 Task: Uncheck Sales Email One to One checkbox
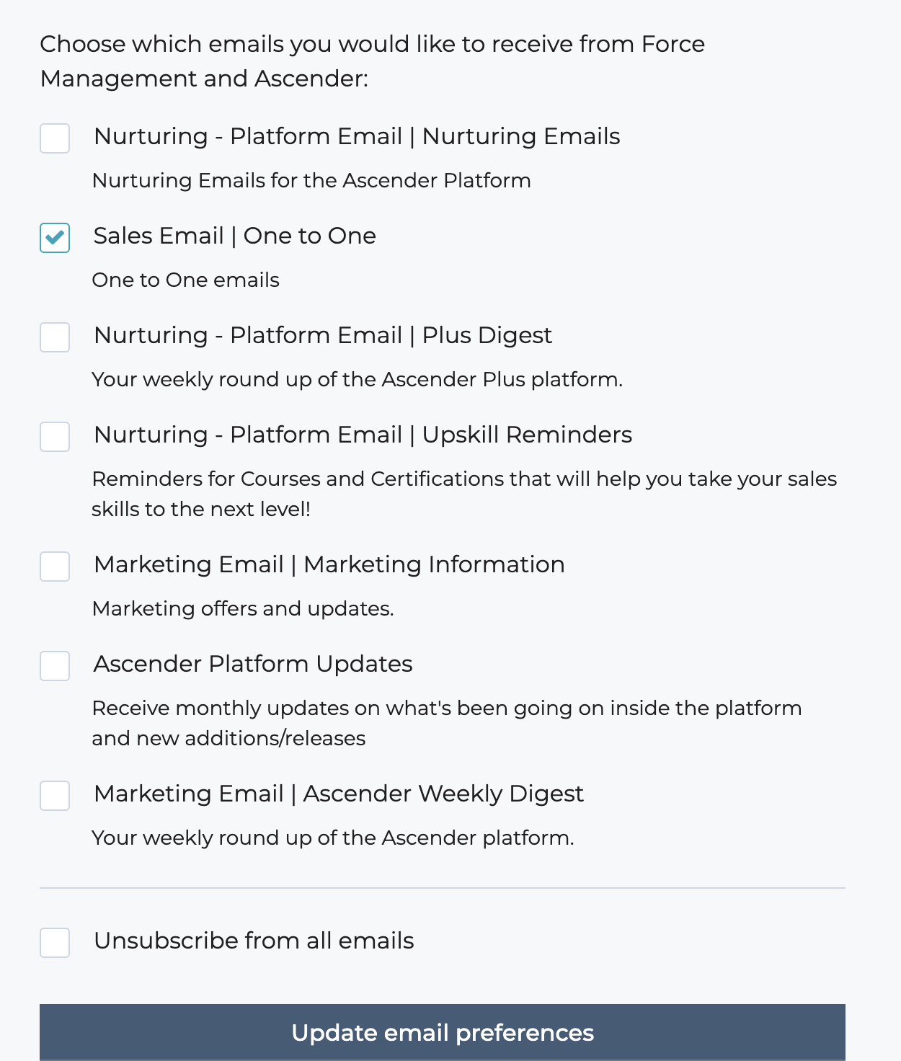tap(55, 238)
